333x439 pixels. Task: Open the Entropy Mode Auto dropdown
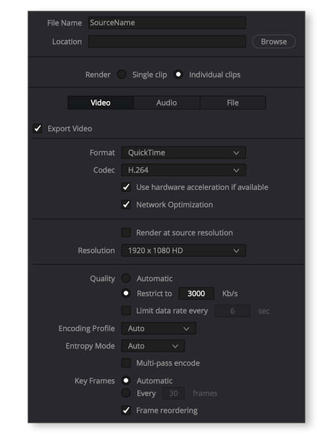point(153,345)
